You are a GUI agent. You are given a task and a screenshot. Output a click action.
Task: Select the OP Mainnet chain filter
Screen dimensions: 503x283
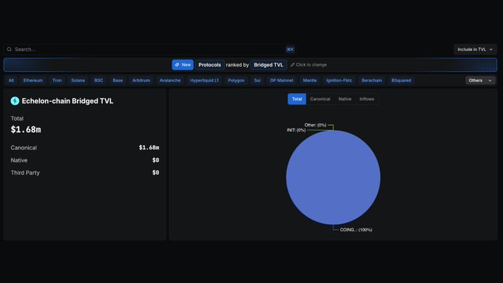pyautogui.click(x=282, y=81)
